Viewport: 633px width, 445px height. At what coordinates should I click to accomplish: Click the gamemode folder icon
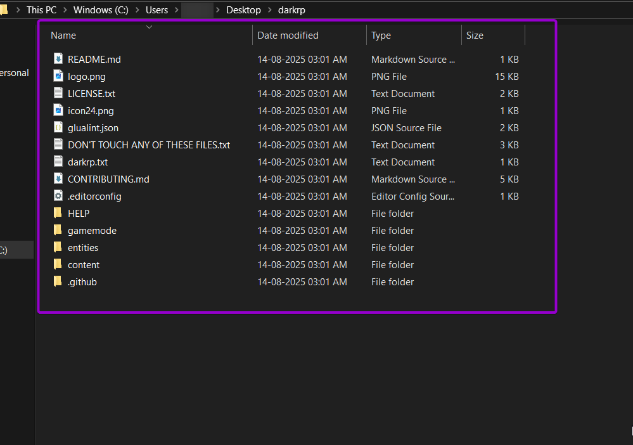(58, 229)
